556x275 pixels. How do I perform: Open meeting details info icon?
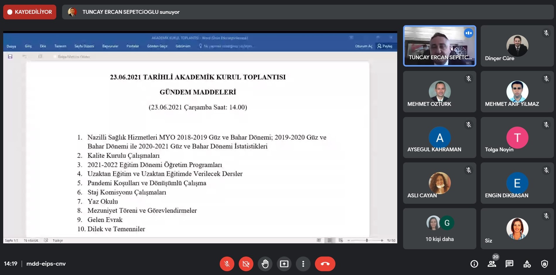pyautogui.click(x=474, y=264)
